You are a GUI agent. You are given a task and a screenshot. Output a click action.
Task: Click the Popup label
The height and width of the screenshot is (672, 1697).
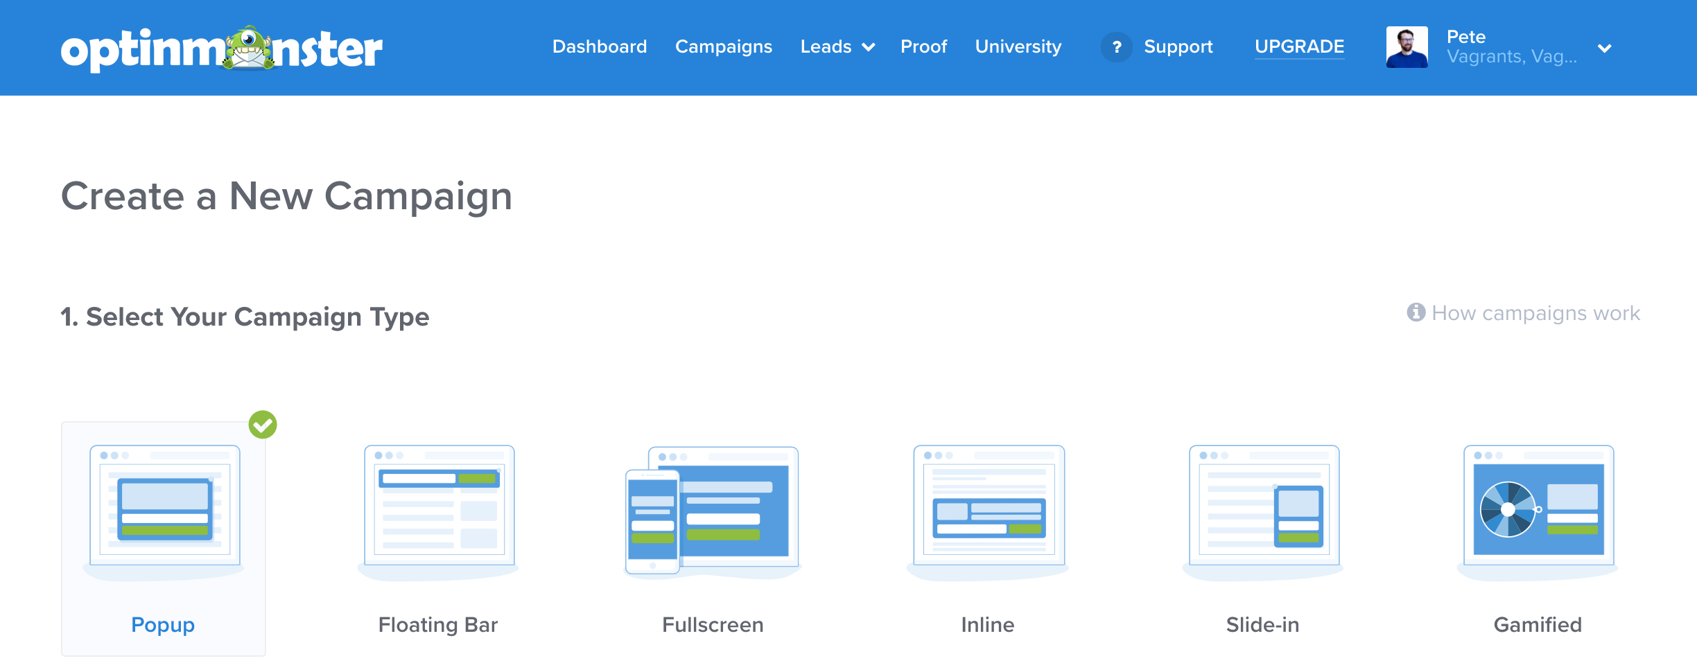(x=163, y=625)
